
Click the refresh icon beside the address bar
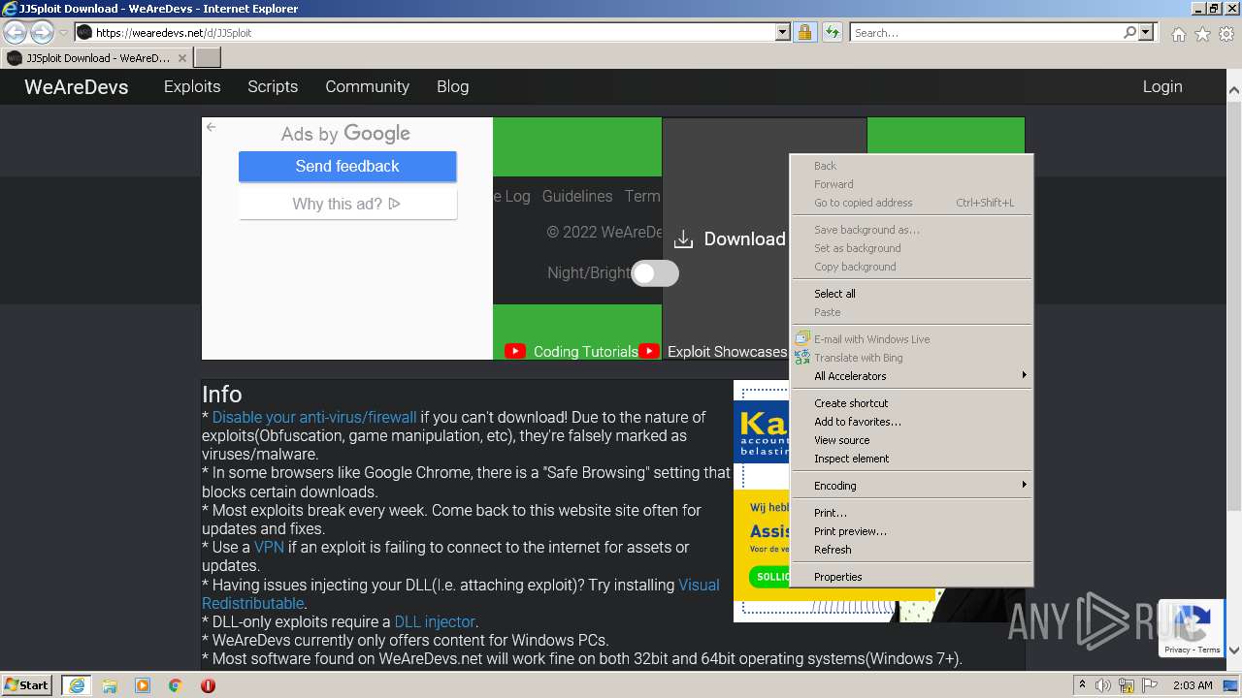832,32
